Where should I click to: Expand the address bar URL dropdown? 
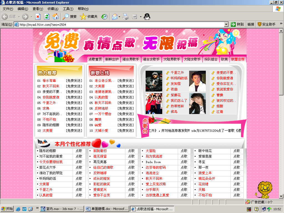[226, 24]
